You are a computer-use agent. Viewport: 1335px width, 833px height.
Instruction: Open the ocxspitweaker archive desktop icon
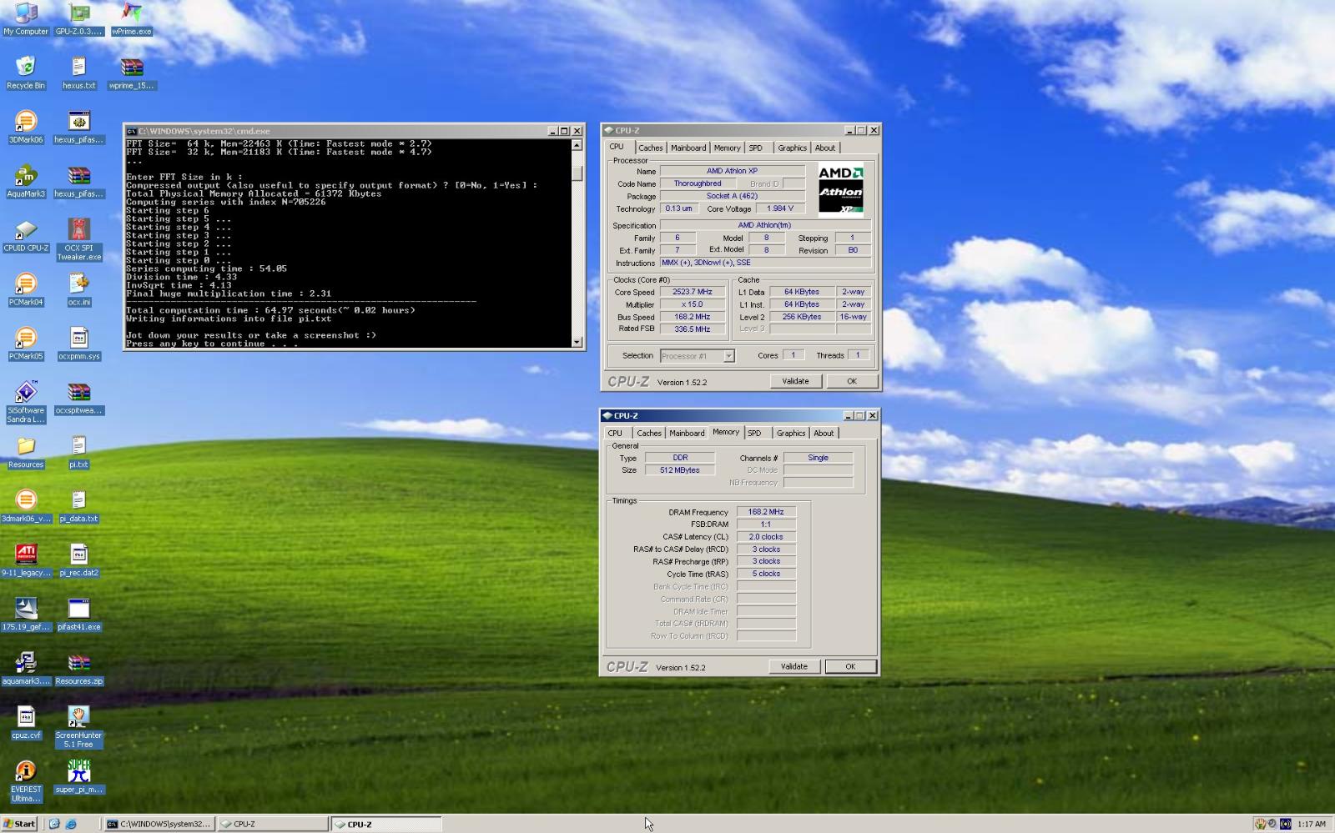(79, 399)
